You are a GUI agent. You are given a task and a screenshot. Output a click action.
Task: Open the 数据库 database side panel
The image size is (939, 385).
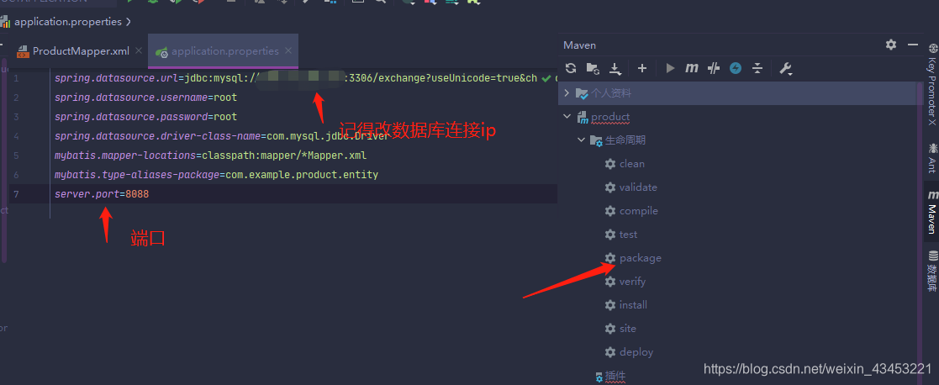click(x=931, y=271)
